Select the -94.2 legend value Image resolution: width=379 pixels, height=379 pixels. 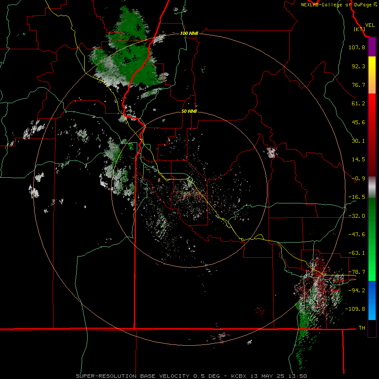click(357, 290)
